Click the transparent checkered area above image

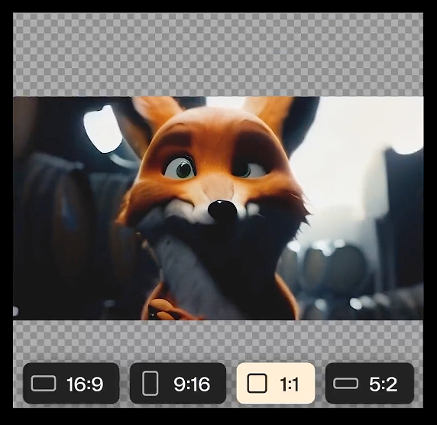point(218,55)
